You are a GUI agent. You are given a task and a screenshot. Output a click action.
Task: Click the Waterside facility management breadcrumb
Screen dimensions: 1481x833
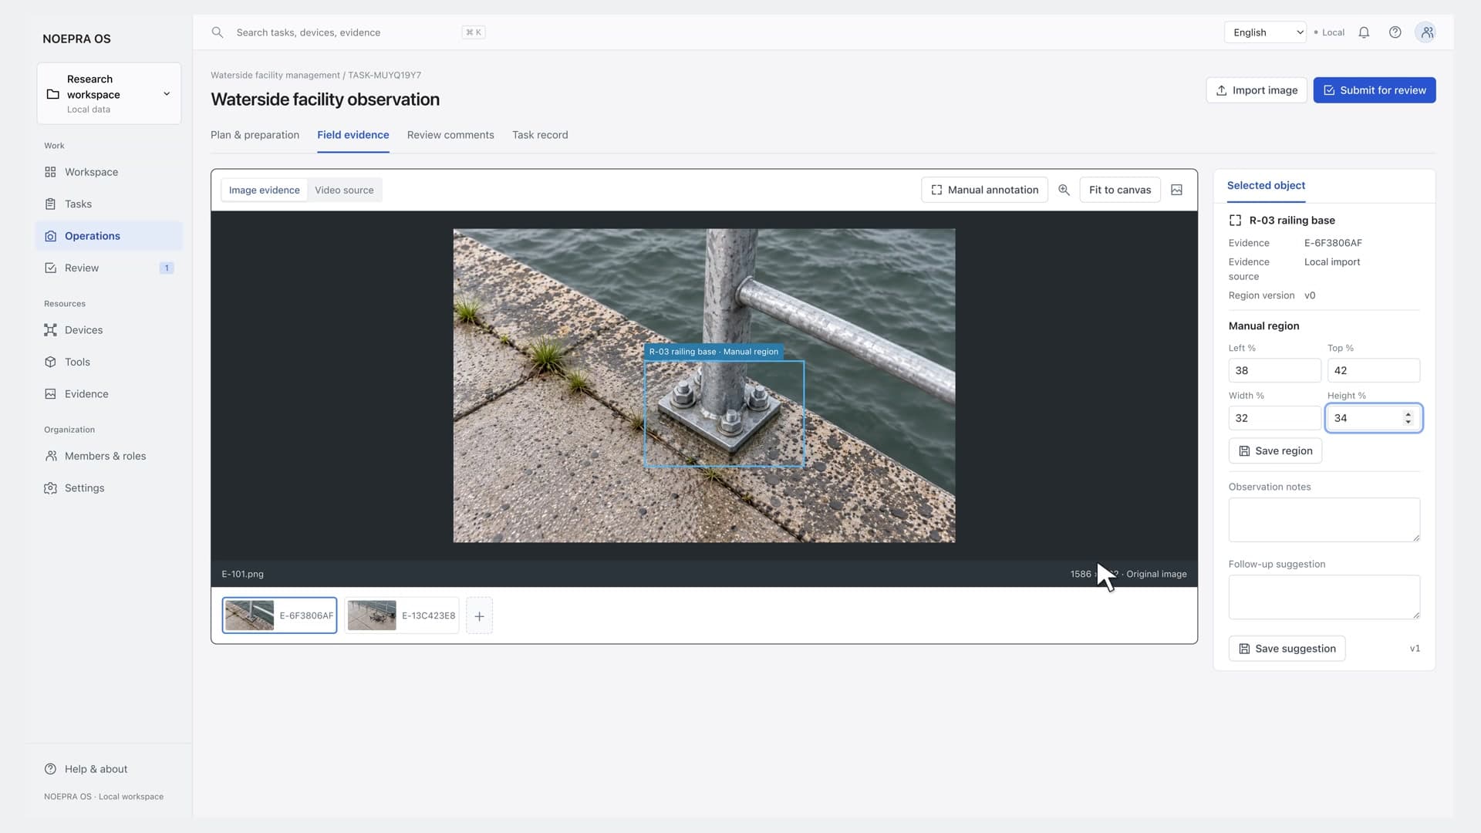[x=275, y=76]
